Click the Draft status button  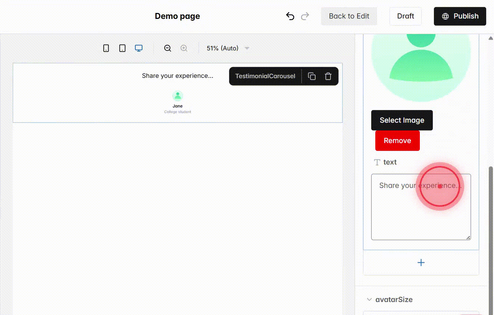405,16
